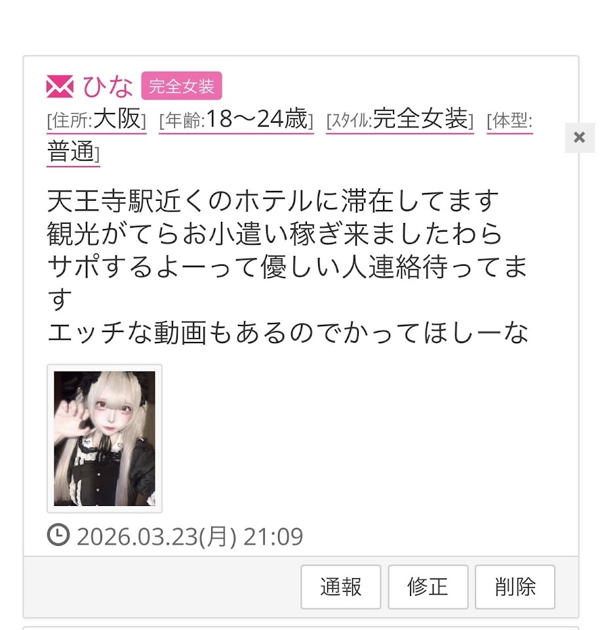Click the pink envelope mail icon

click(x=60, y=87)
